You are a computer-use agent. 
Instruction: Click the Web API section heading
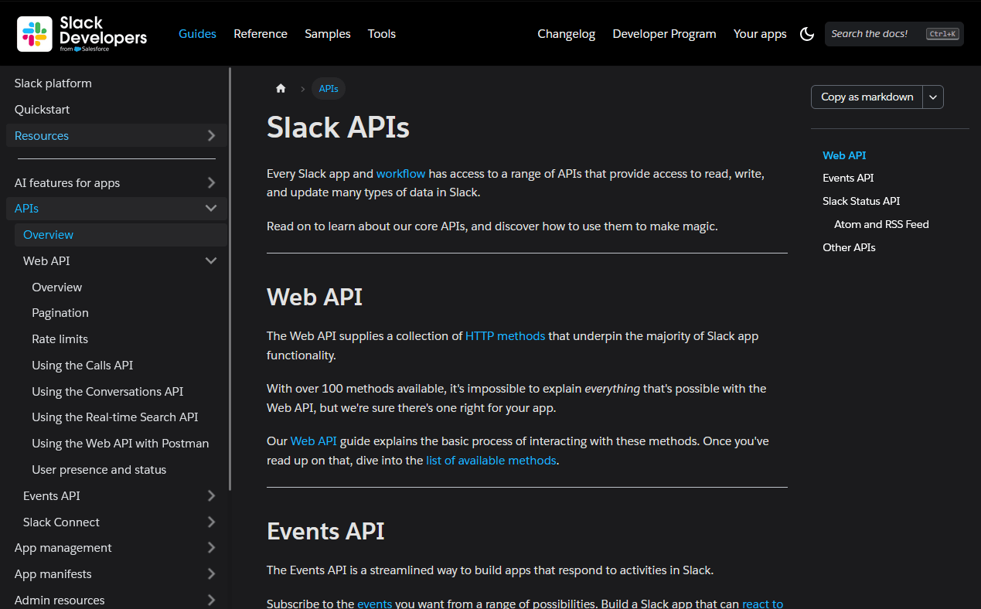click(x=315, y=297)
